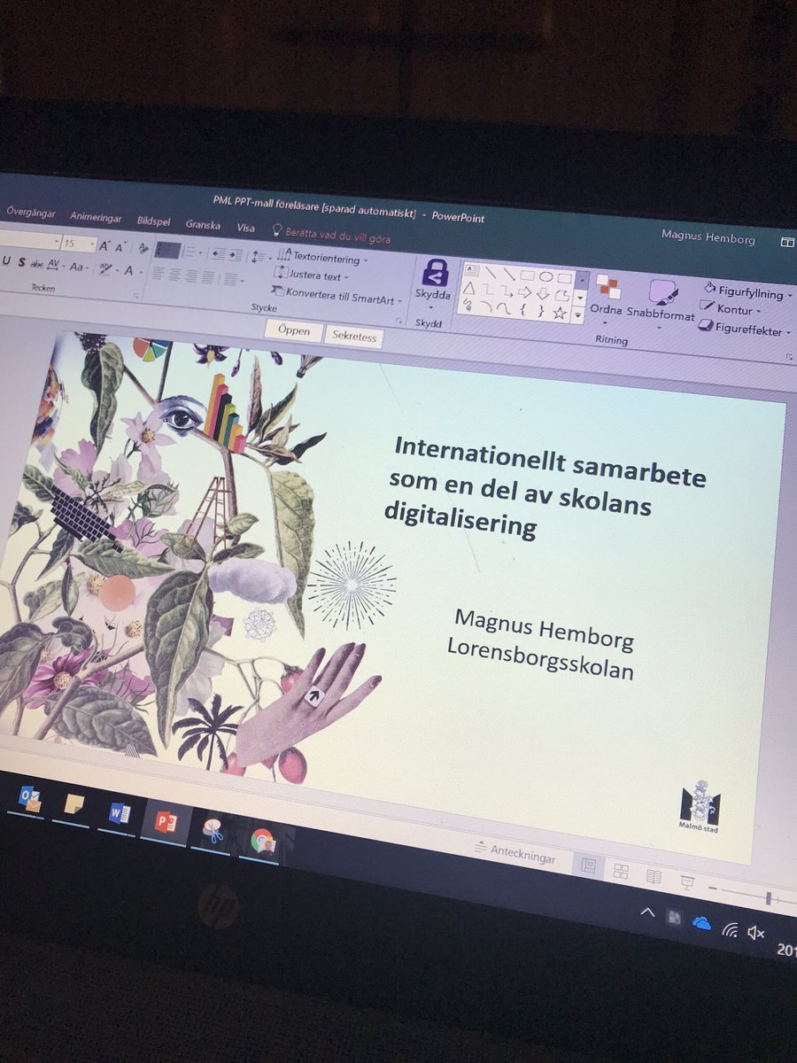Select the five-point star shape
Screen dimensions: 797x1063
coord(559,314)
